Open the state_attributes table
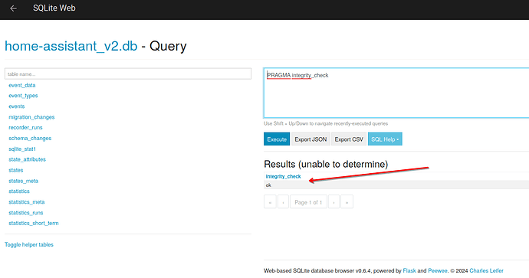This screenshot has width=529, height=278. pos(27,159)
